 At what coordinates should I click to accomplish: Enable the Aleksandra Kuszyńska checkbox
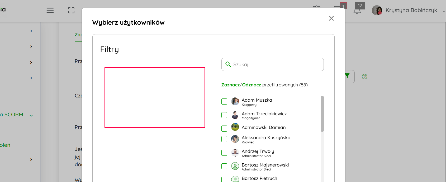click(x=224, y=139)
